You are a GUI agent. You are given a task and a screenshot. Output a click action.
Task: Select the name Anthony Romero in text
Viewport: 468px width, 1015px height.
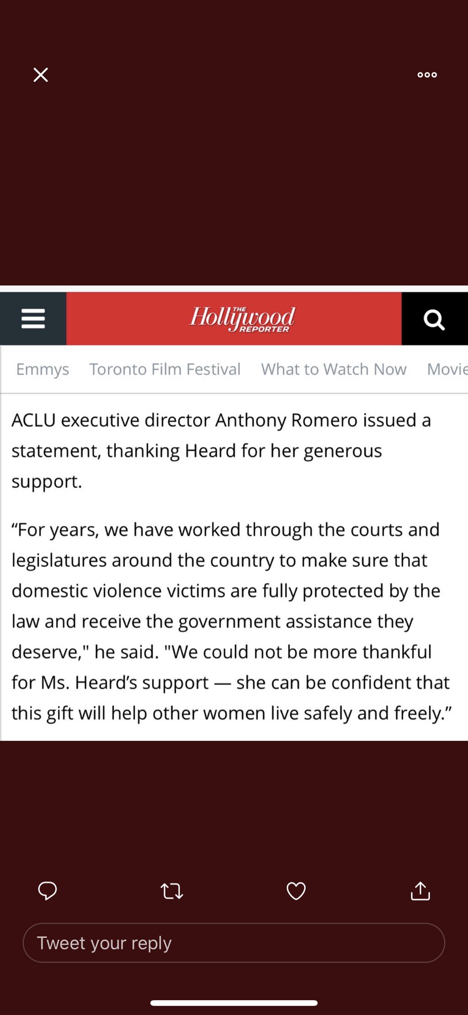click(286, 421)
